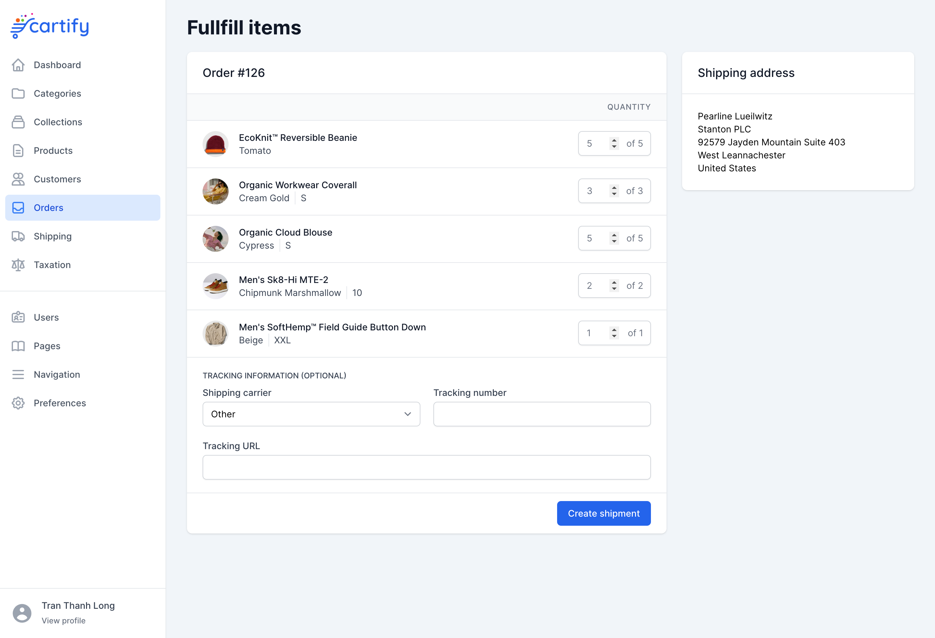935x638 pixels.
Task: Click the Dashboard home icon
Action: coord(18,65)
